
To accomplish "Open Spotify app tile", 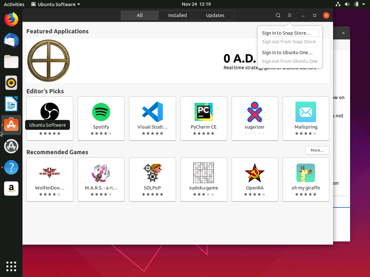I will click(101, 119).
